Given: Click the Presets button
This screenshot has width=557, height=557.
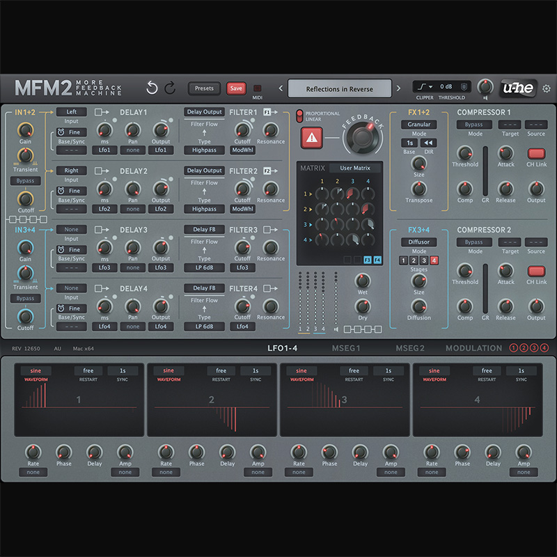Looking at the screenshot, I should [x=204, y=88].
